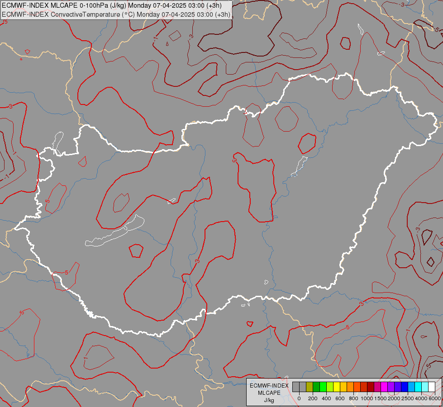Viewport: 443px width, 407px height.
Task: Click the dark green legend swatch
Action: pos(316,387)
